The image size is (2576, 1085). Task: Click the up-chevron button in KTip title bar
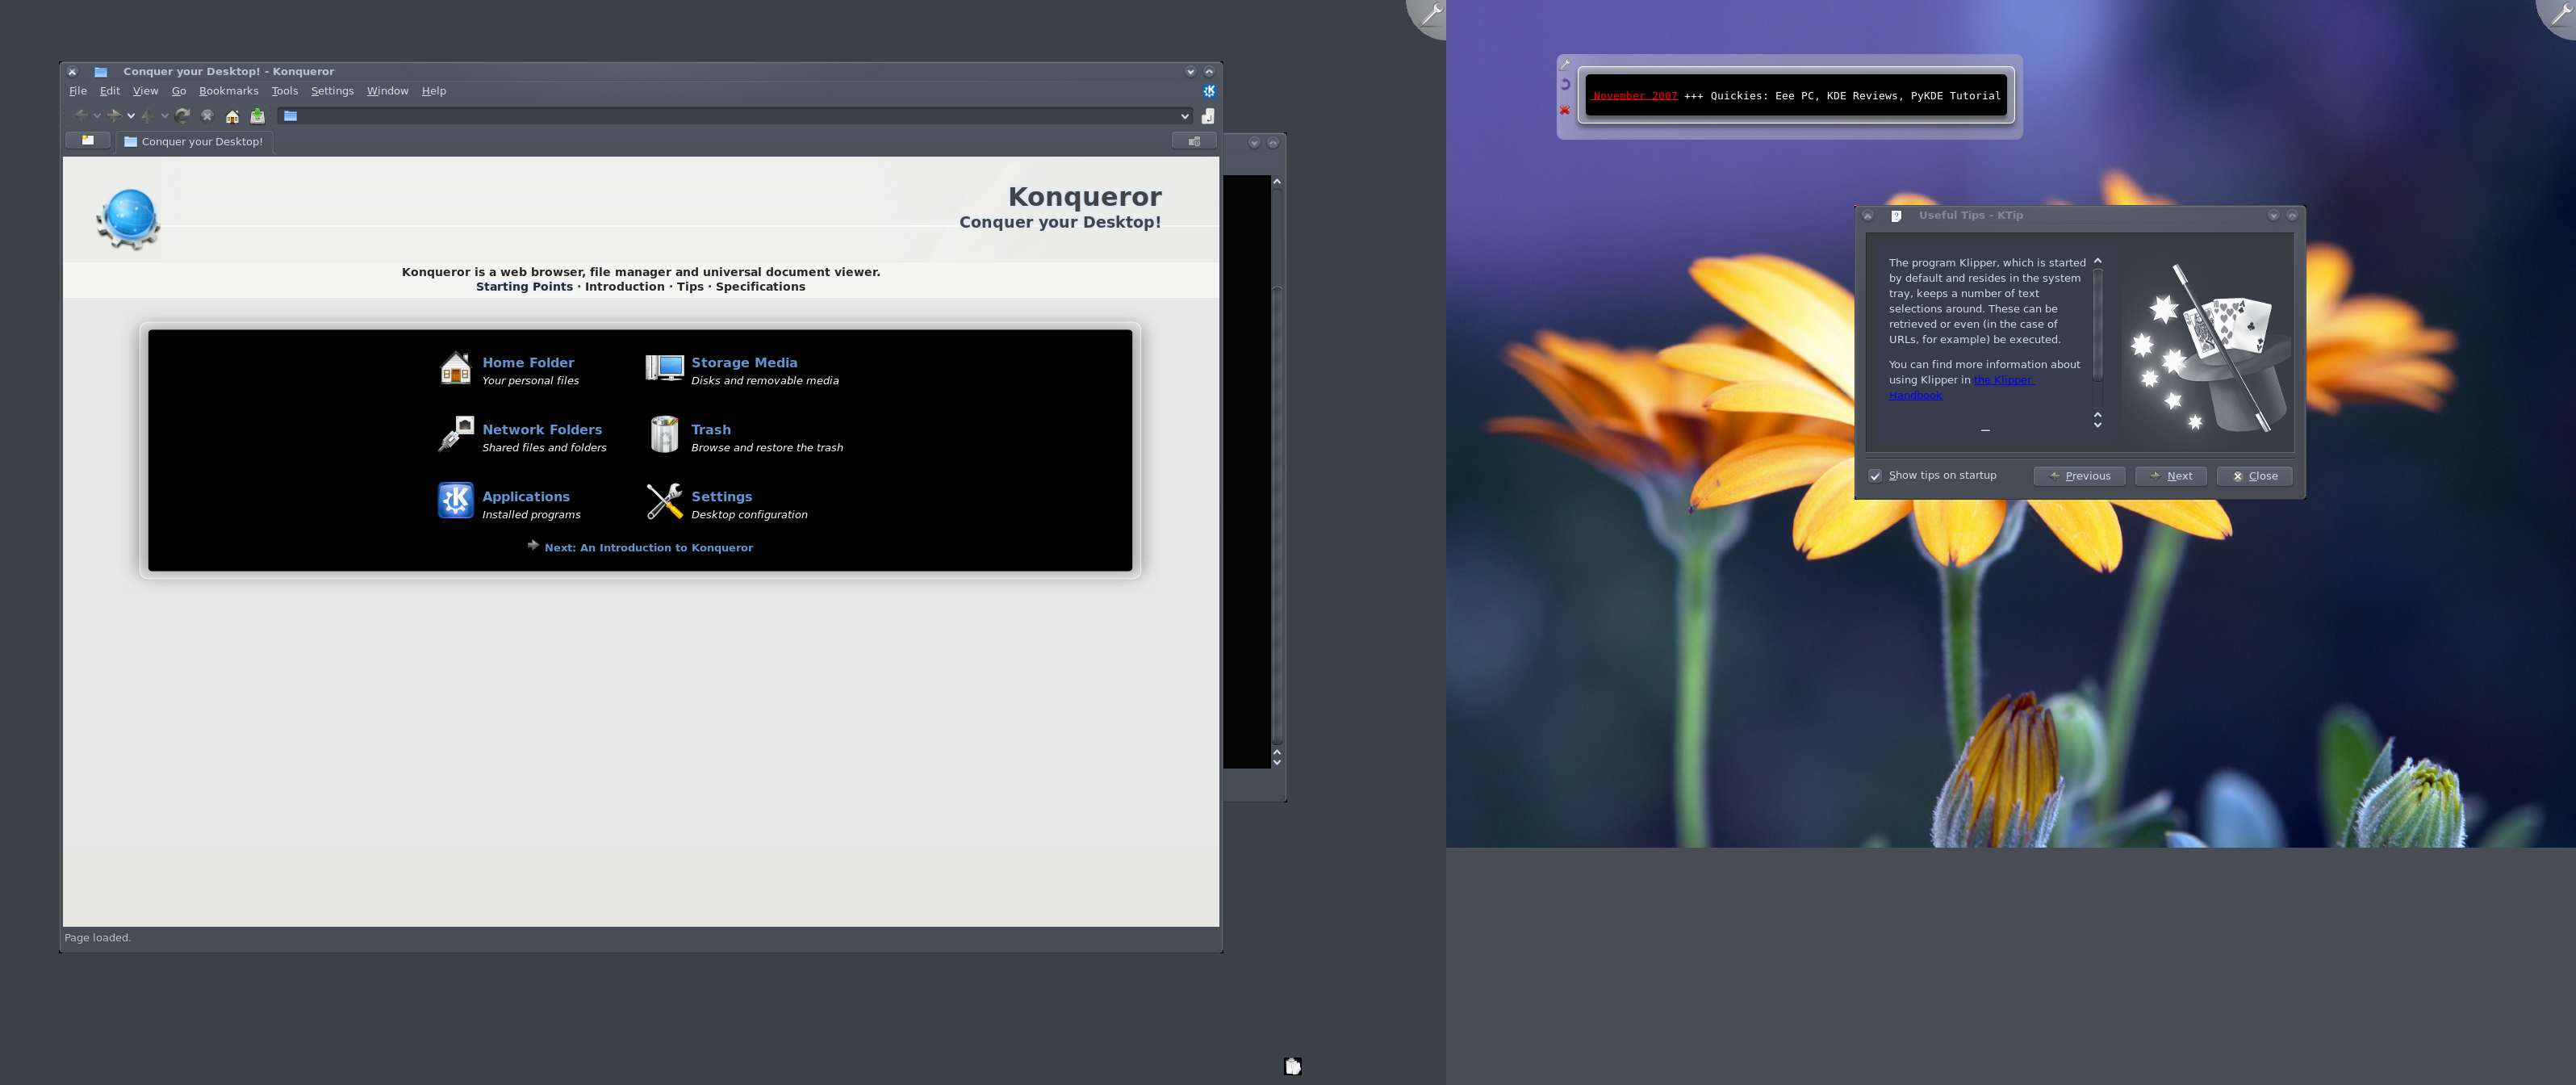coord(2292,216)
